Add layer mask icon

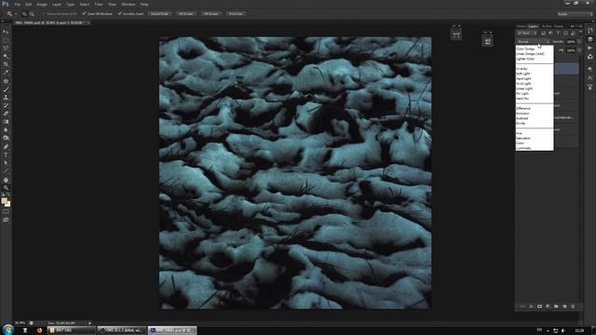click(539, 306)
